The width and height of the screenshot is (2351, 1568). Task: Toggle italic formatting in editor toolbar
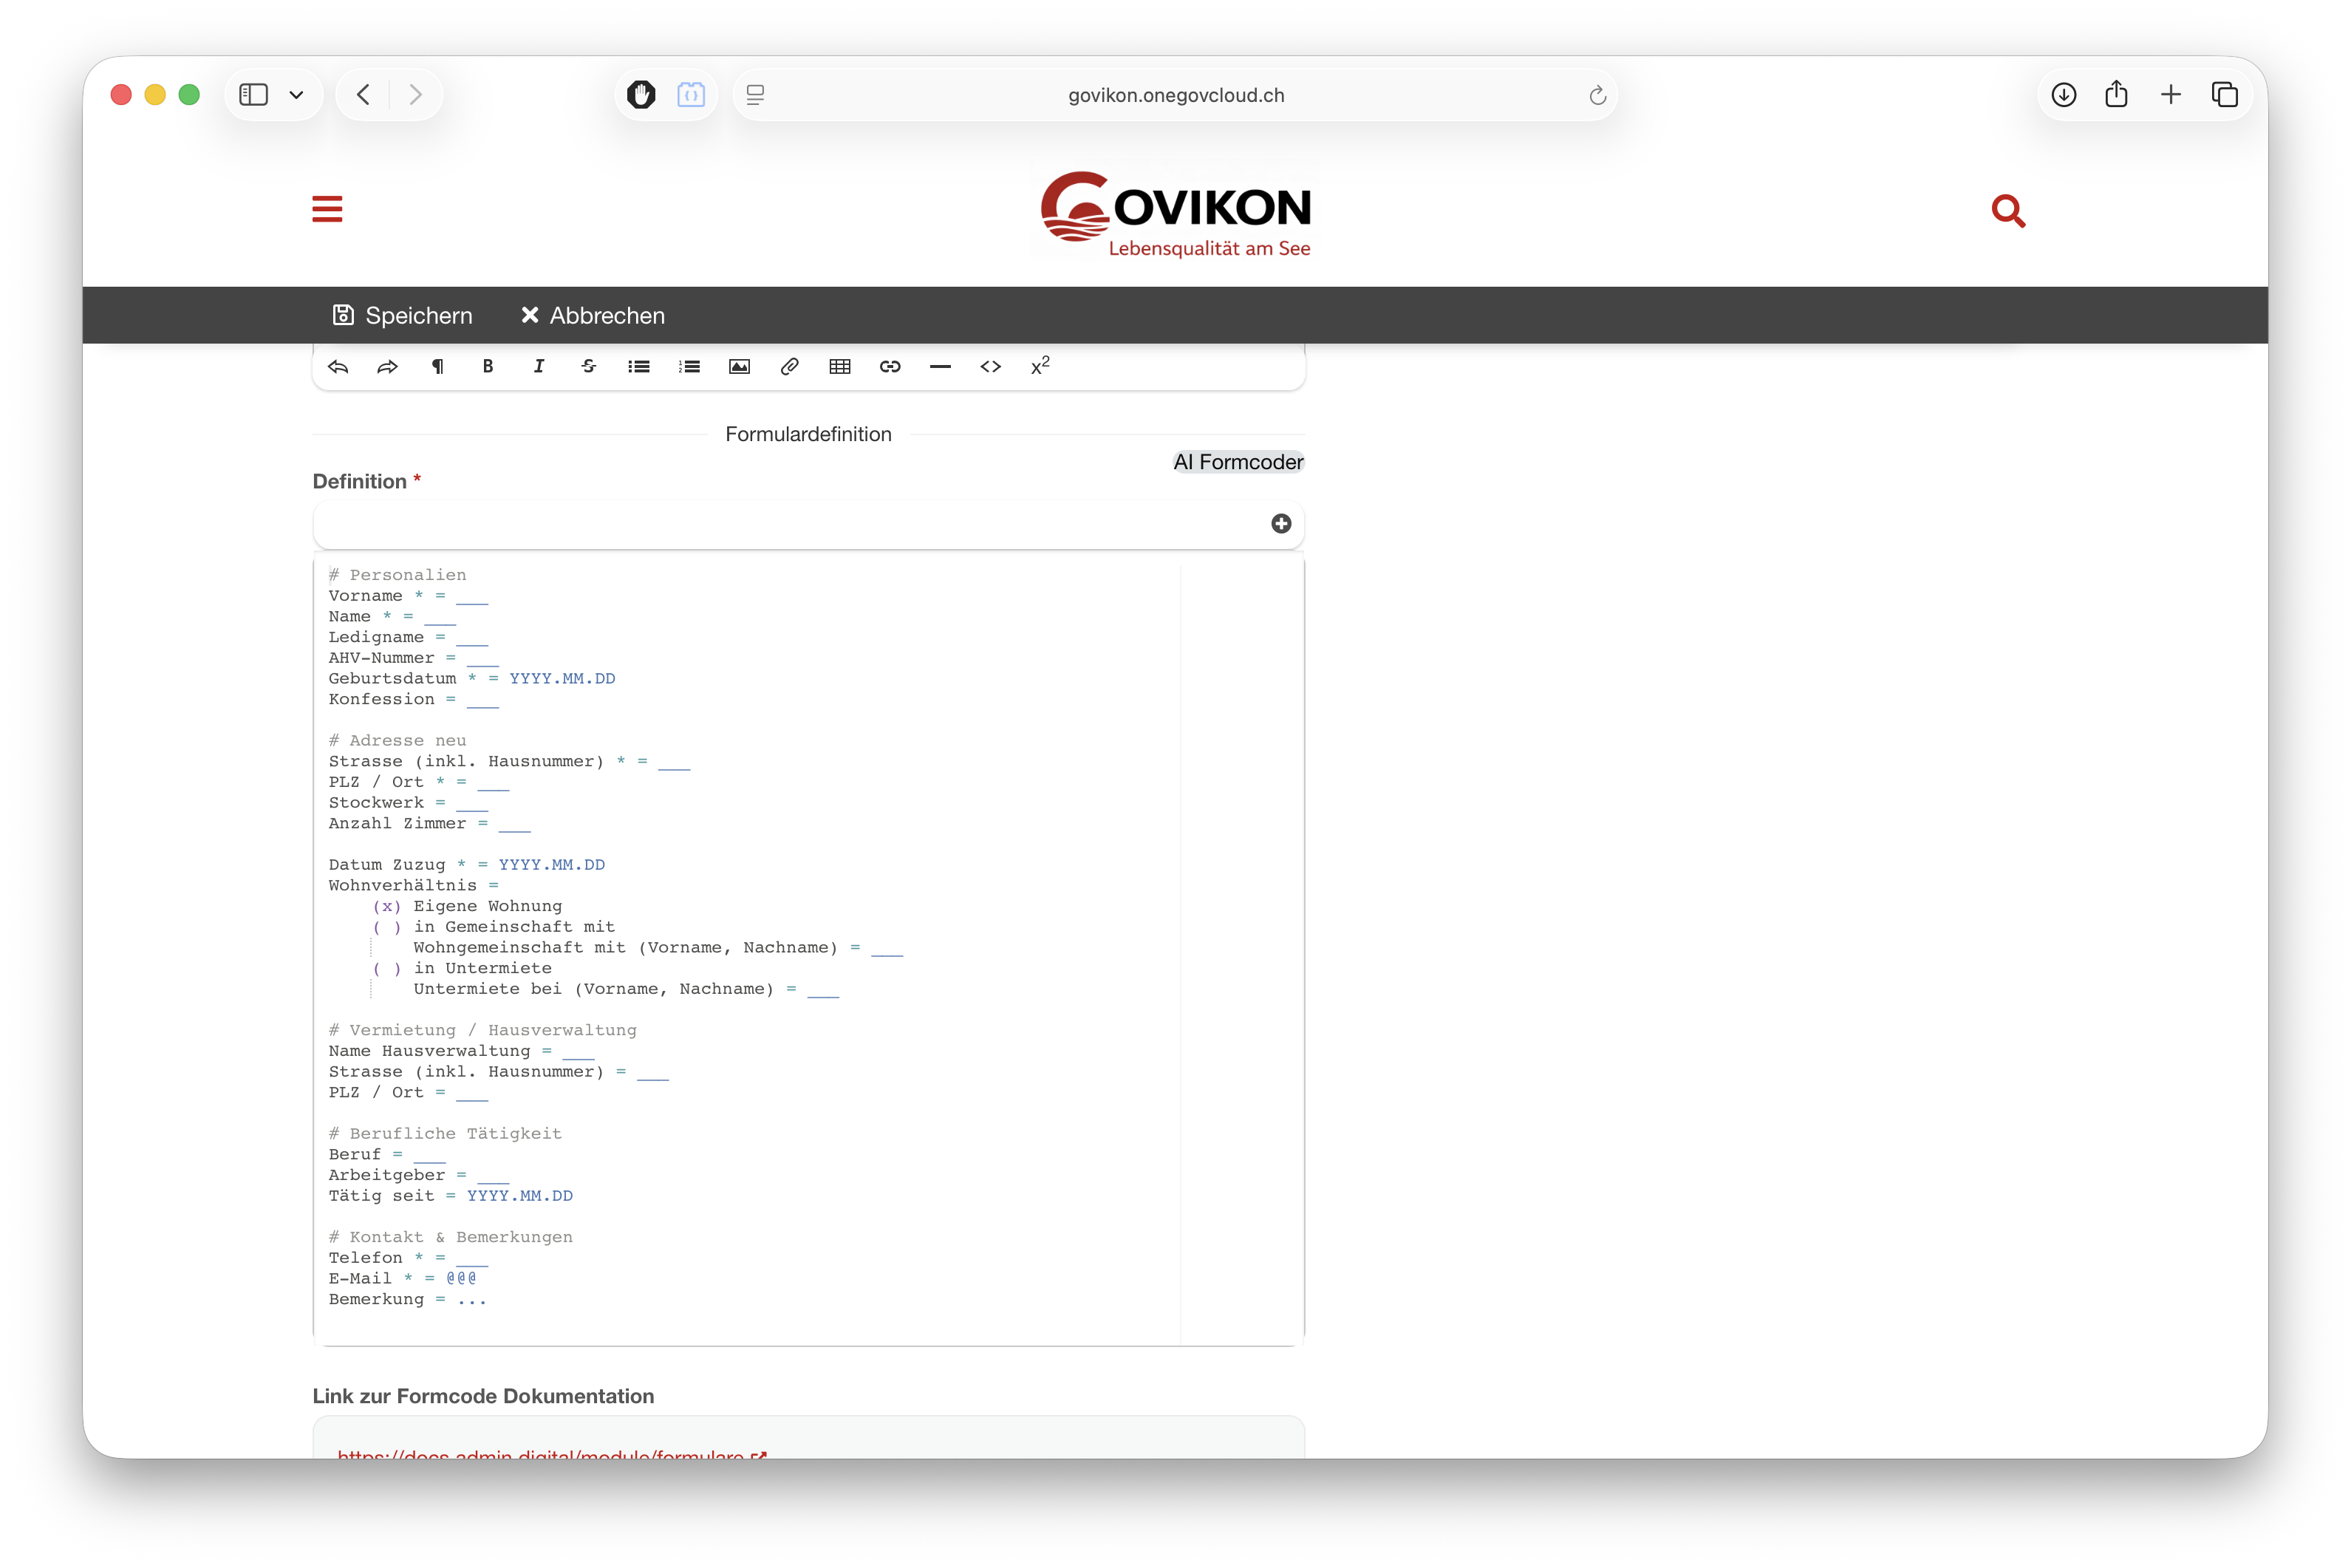coord(539,367)
